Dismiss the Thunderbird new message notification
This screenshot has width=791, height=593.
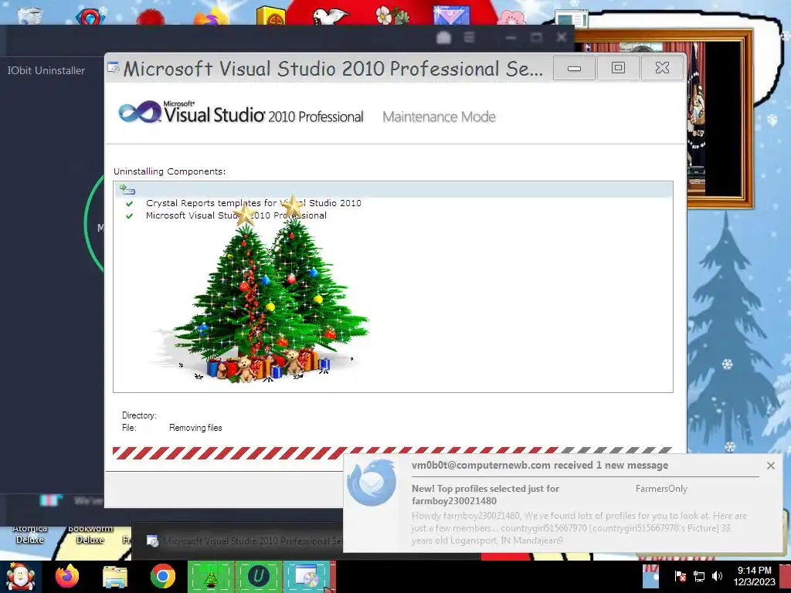[770, 466]
